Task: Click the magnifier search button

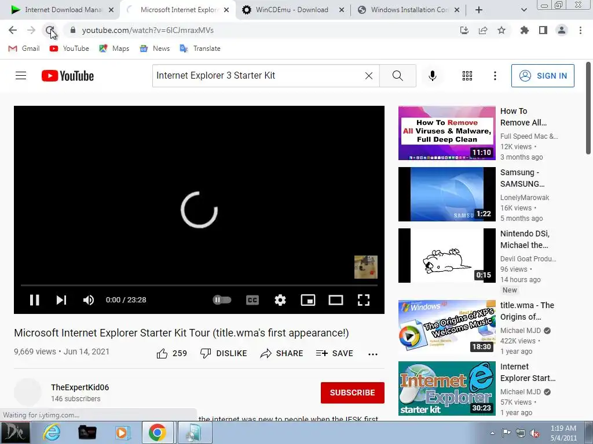Action: pyautogui.click(x=397, y=76)
